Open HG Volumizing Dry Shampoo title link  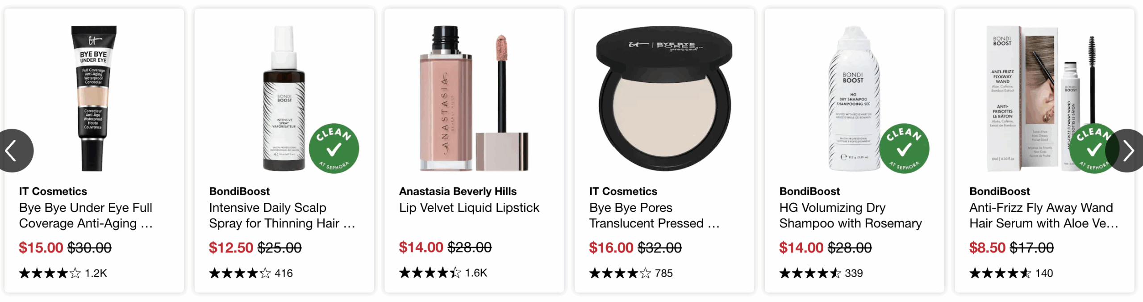click(x=850, y=215)
